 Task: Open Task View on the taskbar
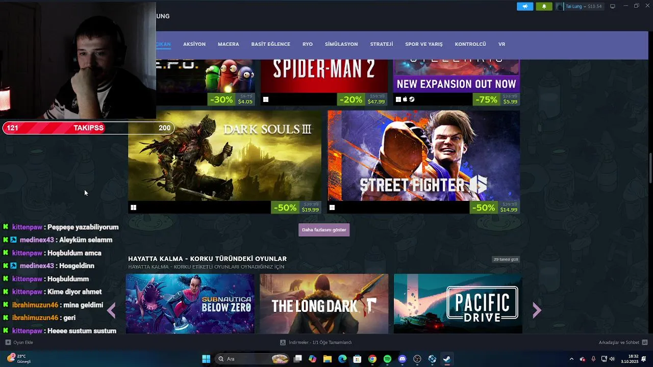[x=298, y=359]
